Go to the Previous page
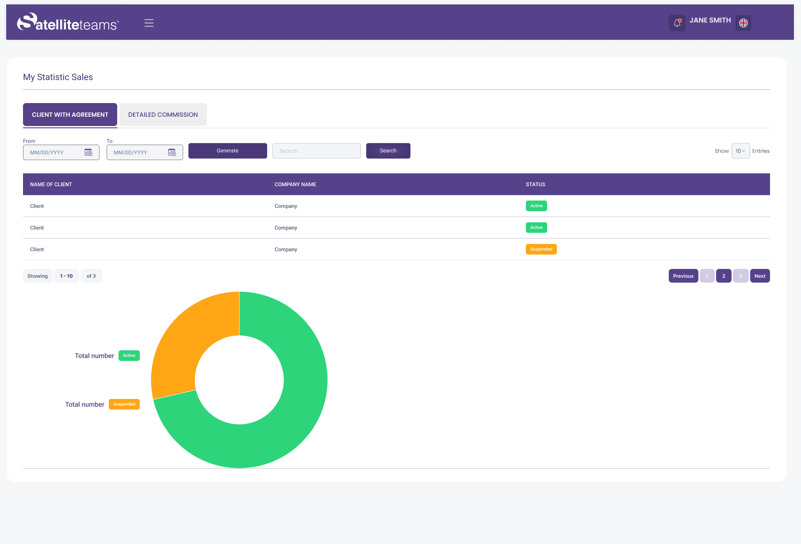This screenshot has height=544, width=801. click(x=683, y=276)
